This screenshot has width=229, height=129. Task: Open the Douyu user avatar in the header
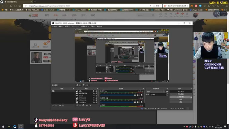point(195,15)
